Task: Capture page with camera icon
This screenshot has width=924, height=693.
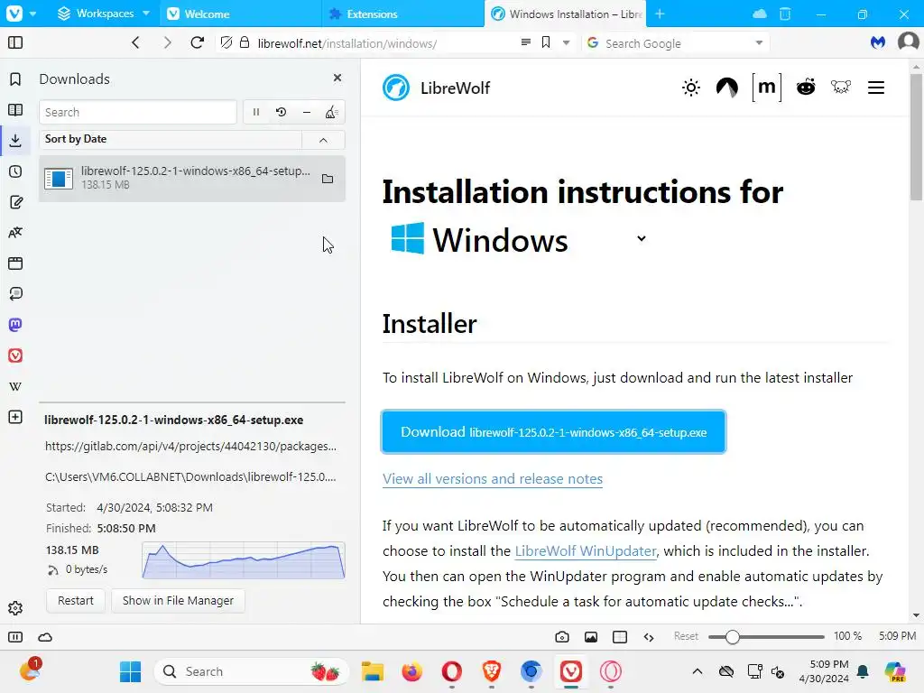Action: tap(562, 637)
